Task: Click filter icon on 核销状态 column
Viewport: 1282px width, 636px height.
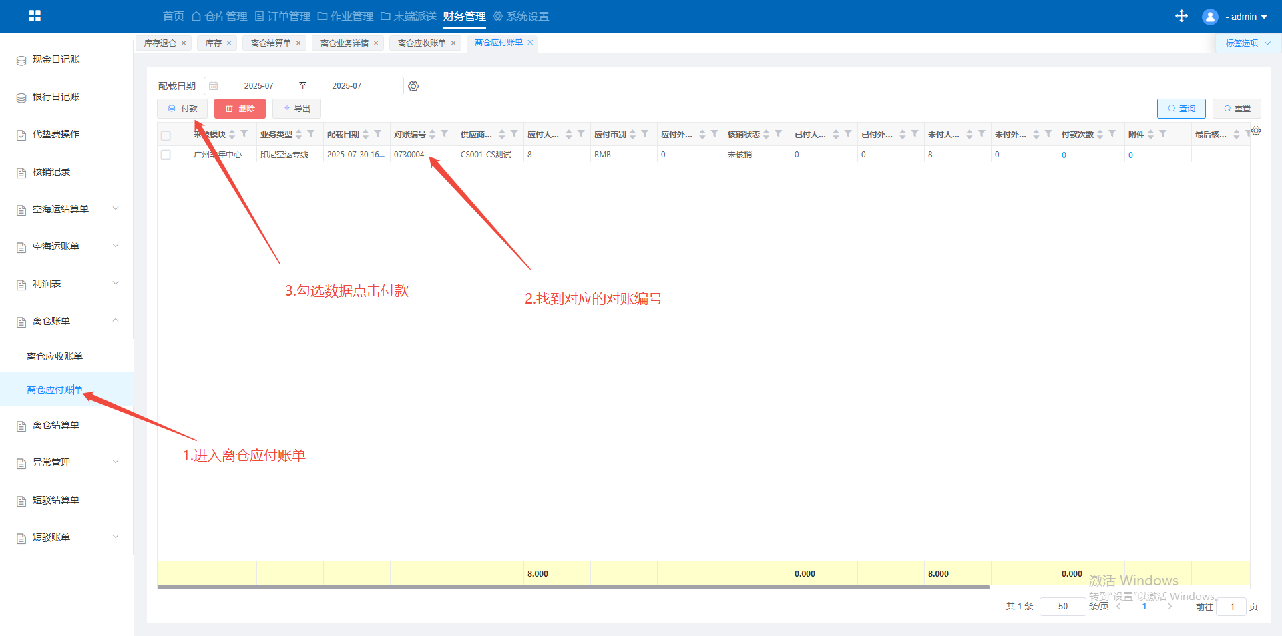Action: coord(779,134)
